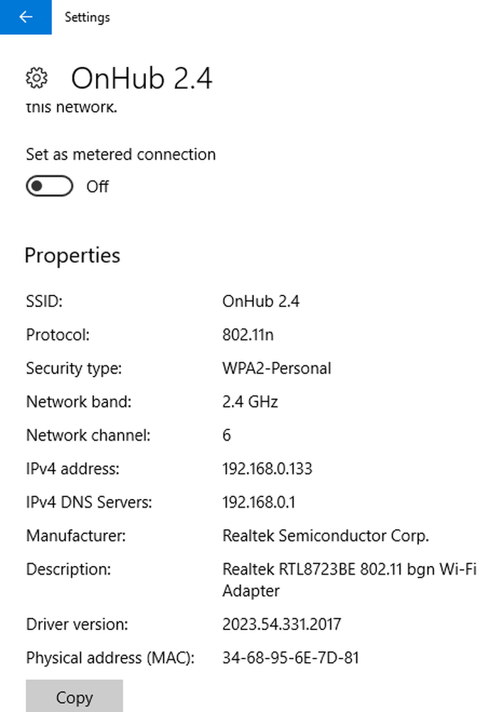Click the DNS server value 192.168.0.1
Image resolution: width=503 pixels, height=712 pixels.
(258, 502)
